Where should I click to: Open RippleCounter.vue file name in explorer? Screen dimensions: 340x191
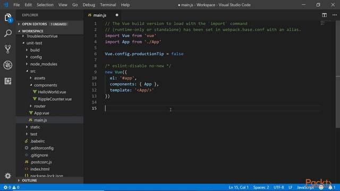pyautogui.click(x=55, y=99)
